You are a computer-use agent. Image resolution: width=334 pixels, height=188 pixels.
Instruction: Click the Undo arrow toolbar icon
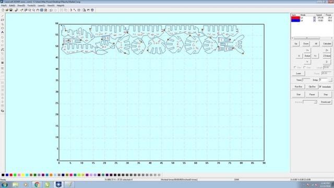pyautogui.click(x=51, y=10)
